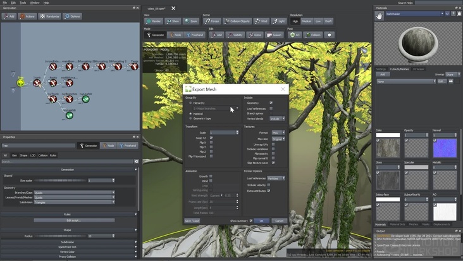
Task: Open the texture Max size dropdown
Action: [x=278, y=139]
